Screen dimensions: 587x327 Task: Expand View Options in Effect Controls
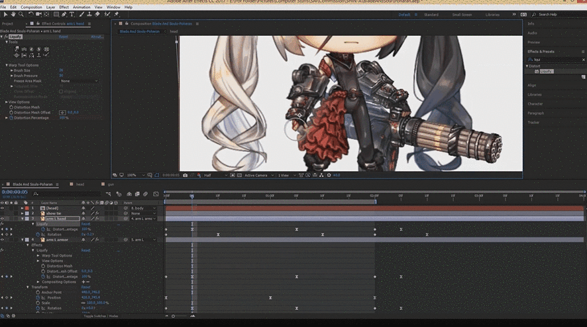[7, 102]
